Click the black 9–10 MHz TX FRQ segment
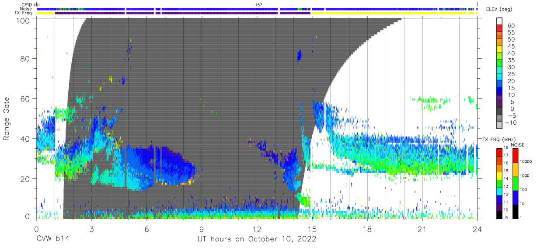This screenshot has height=248, width=537. coord(499,215)
